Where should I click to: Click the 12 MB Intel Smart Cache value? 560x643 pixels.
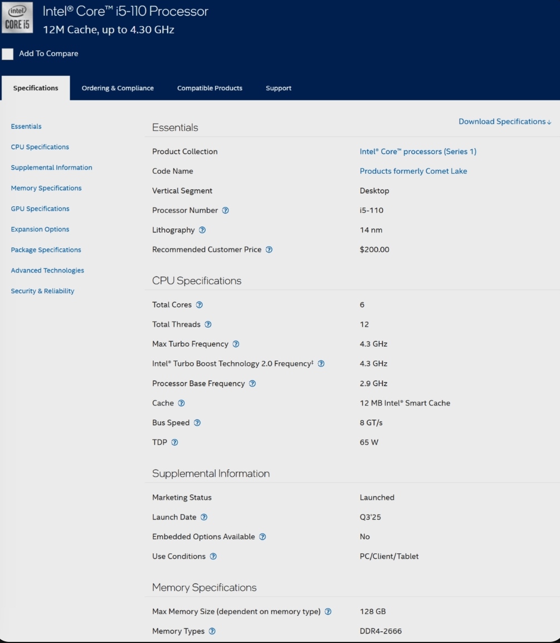(405, 403)
